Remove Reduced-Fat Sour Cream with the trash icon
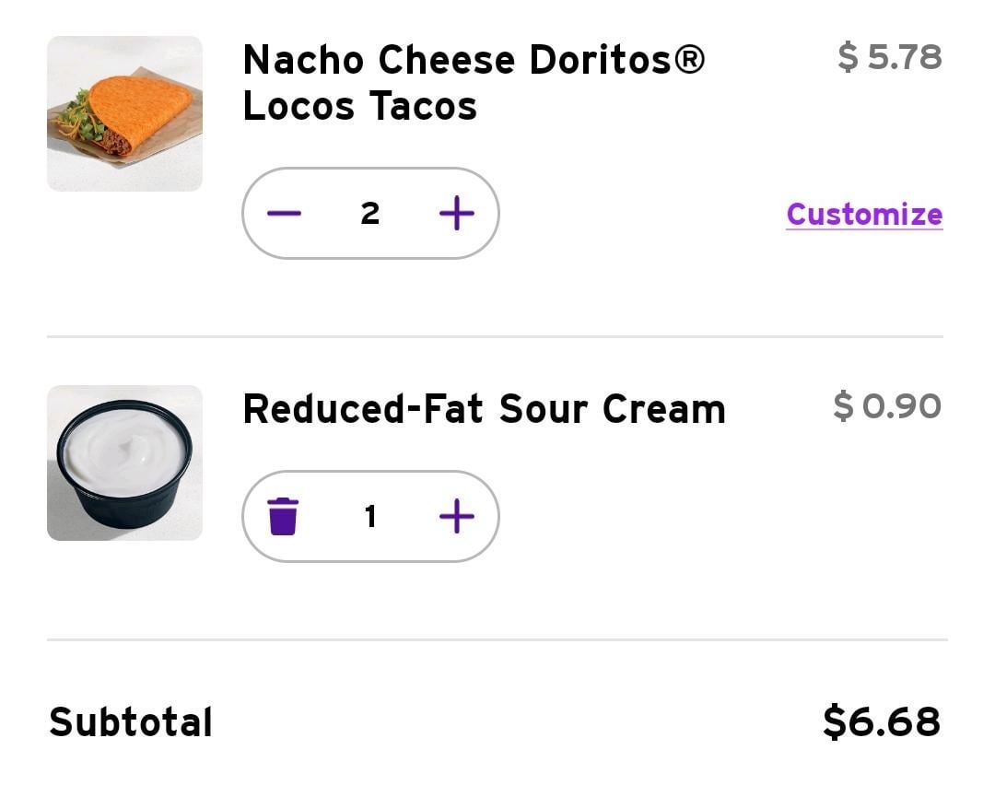 [284, 516]
